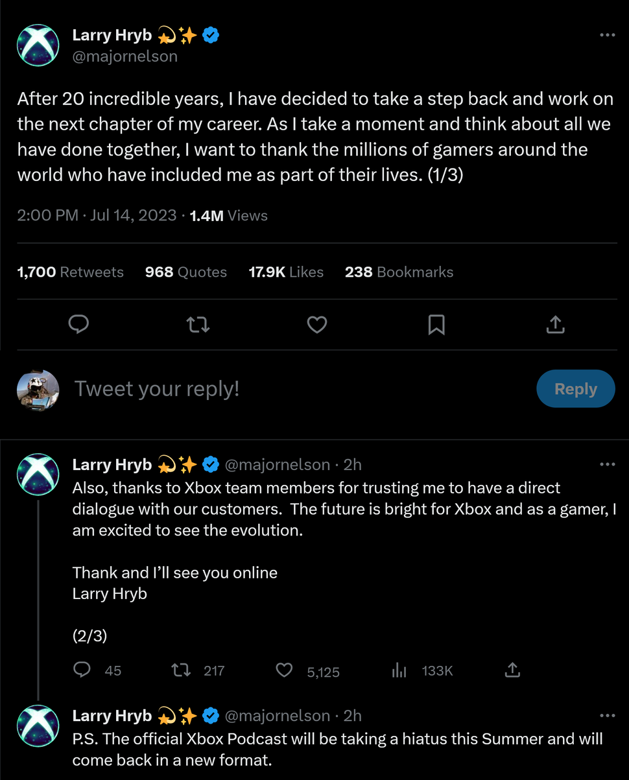
Task: Open the 968 Quotes list
Action: pyautogui.click(x=186, y=272)
